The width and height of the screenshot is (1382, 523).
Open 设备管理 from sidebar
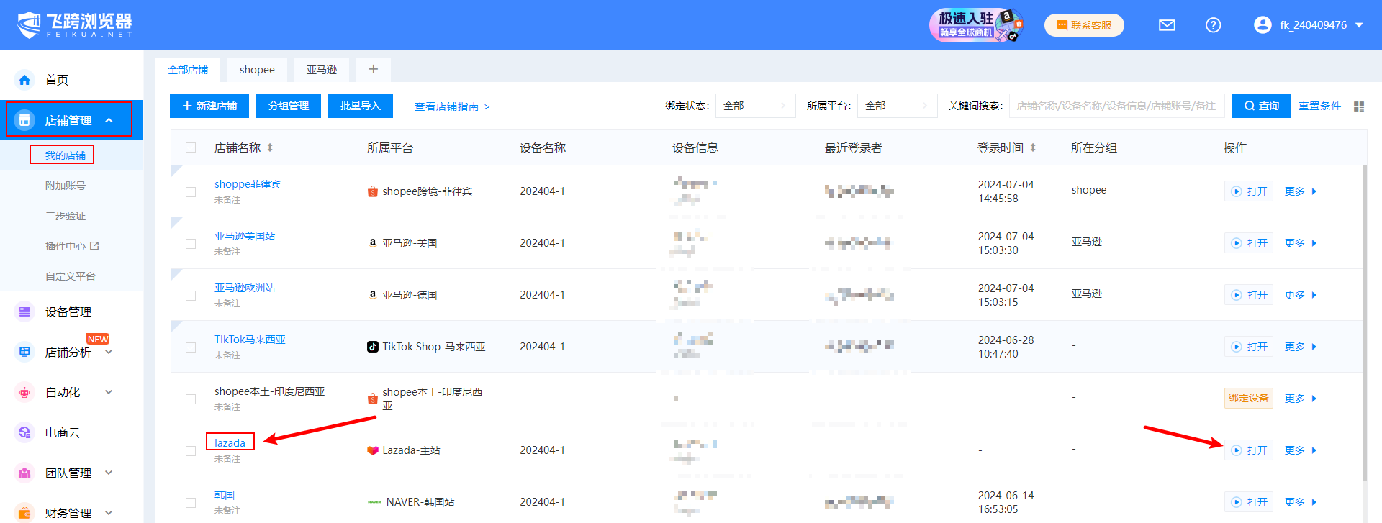68,311
